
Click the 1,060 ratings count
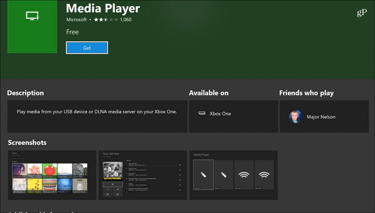coord(126,20)
